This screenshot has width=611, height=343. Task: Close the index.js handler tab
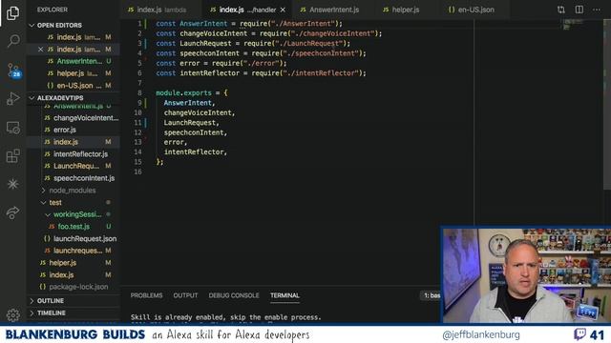pyautogui.click(x=283, y=10)
